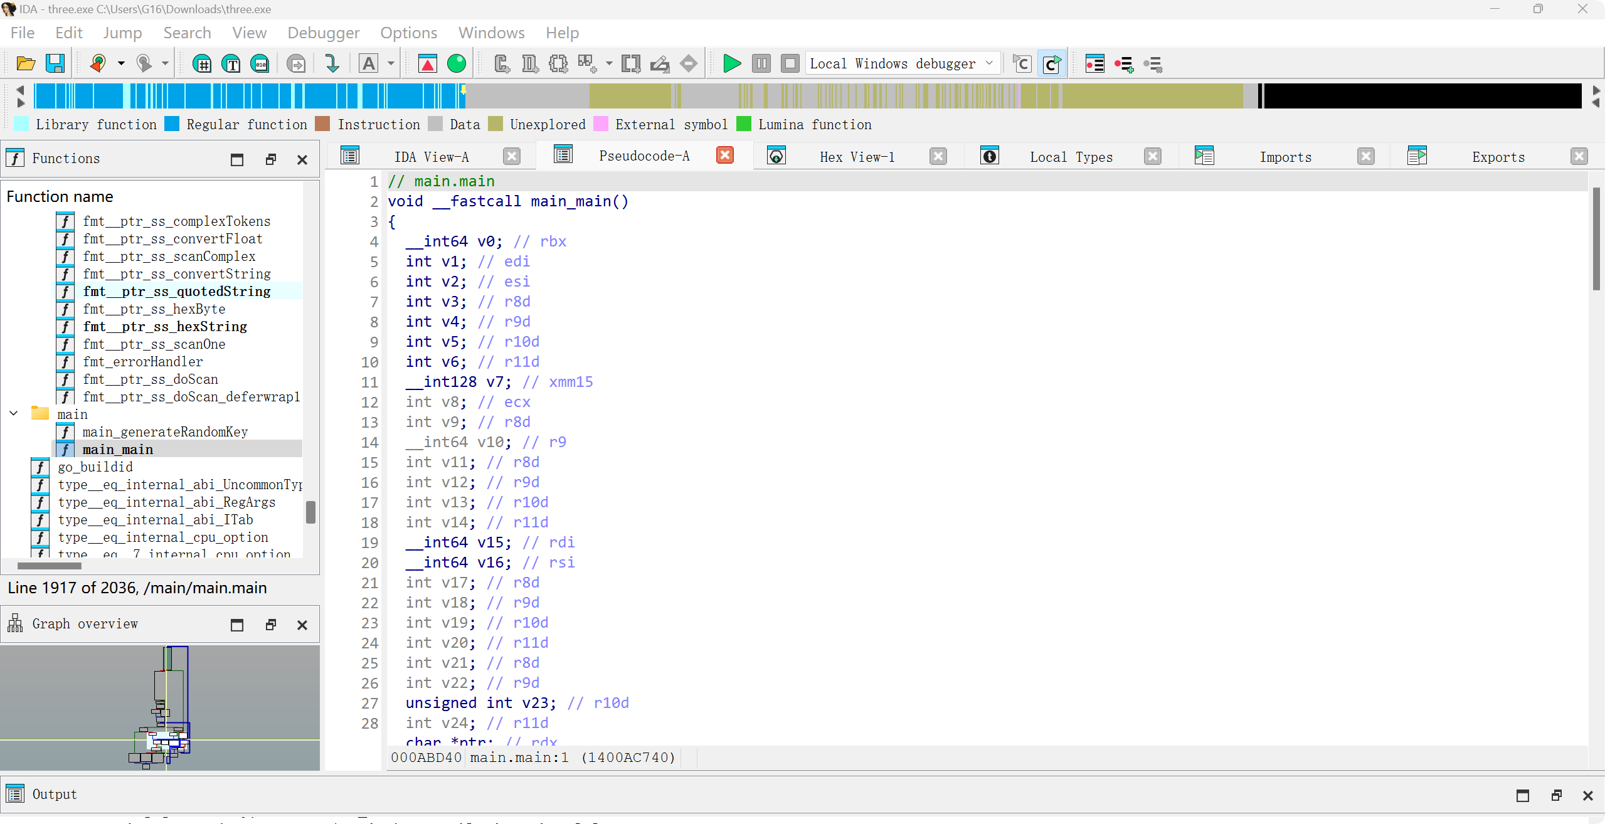
Task: Start debugging with the green play button
Action: click(731, 63)
